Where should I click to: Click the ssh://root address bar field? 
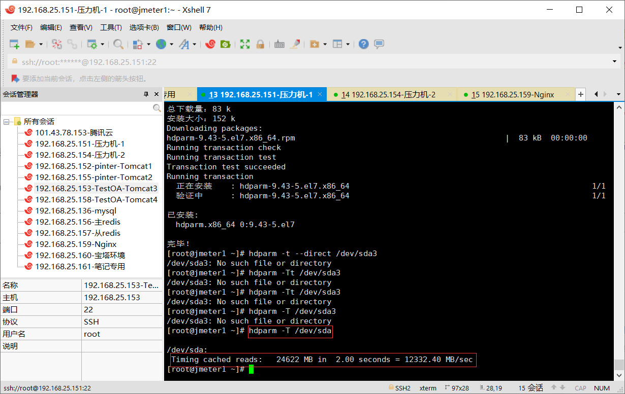coord(309,62)
